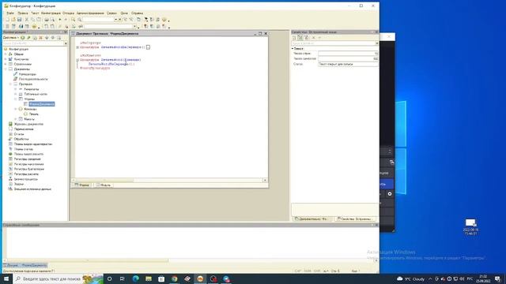Image resolution: width=506 pixels, height=284 pixels.
Task: Click the Paste toolbar icon
Action: (39, 20)
